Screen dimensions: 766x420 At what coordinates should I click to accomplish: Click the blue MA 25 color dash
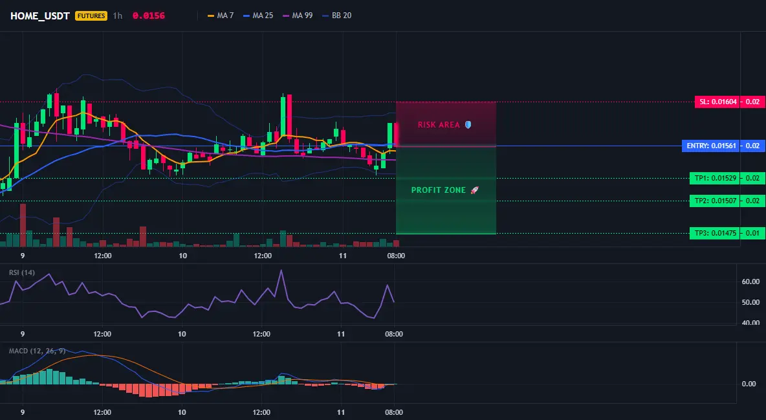246,16
